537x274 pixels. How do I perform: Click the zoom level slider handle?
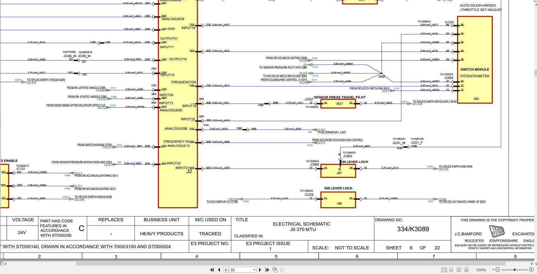pyautogui.click(x=515, y=270)
